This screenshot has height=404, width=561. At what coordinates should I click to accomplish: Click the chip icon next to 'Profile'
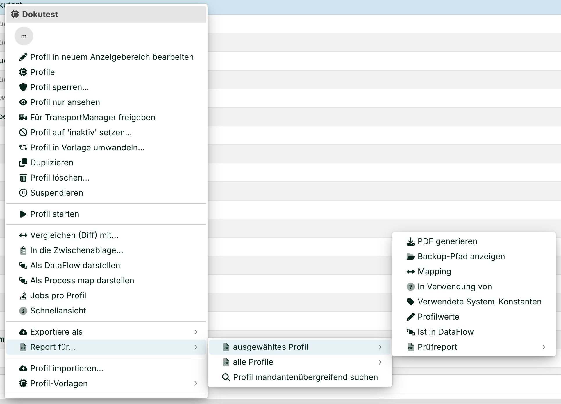tap(23, 72)
